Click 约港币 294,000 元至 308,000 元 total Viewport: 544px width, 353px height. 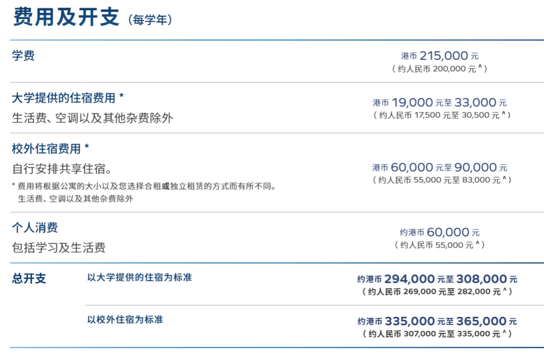click(437, 279)
